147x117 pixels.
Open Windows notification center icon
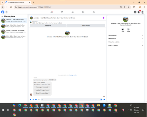[x=143, y=110]
